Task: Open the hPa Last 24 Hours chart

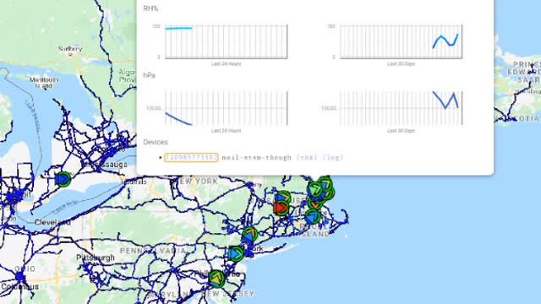Action: pos(226,108)
